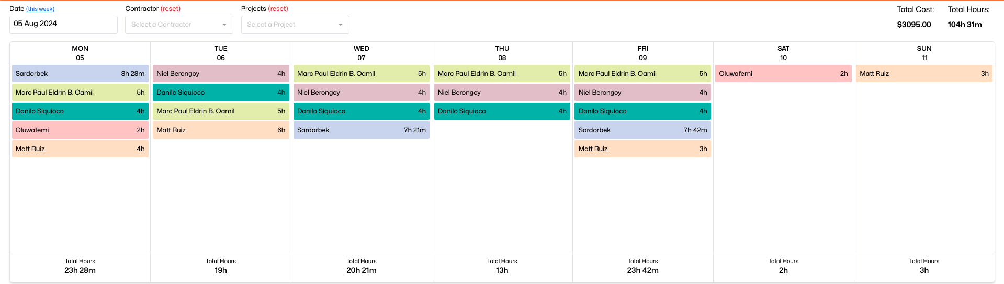Viewport: 1004px width, 284px height.
Task: Select Sardorbek's 7h 21m entry on Wednesday
Action: pyautogui.click(x=361, y=130)
